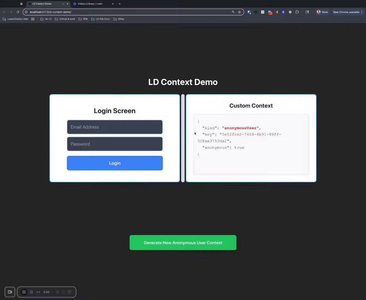Go forward in browser history
Image resolution: width=366 pixels, height=300 pixels.
(11, 12)
